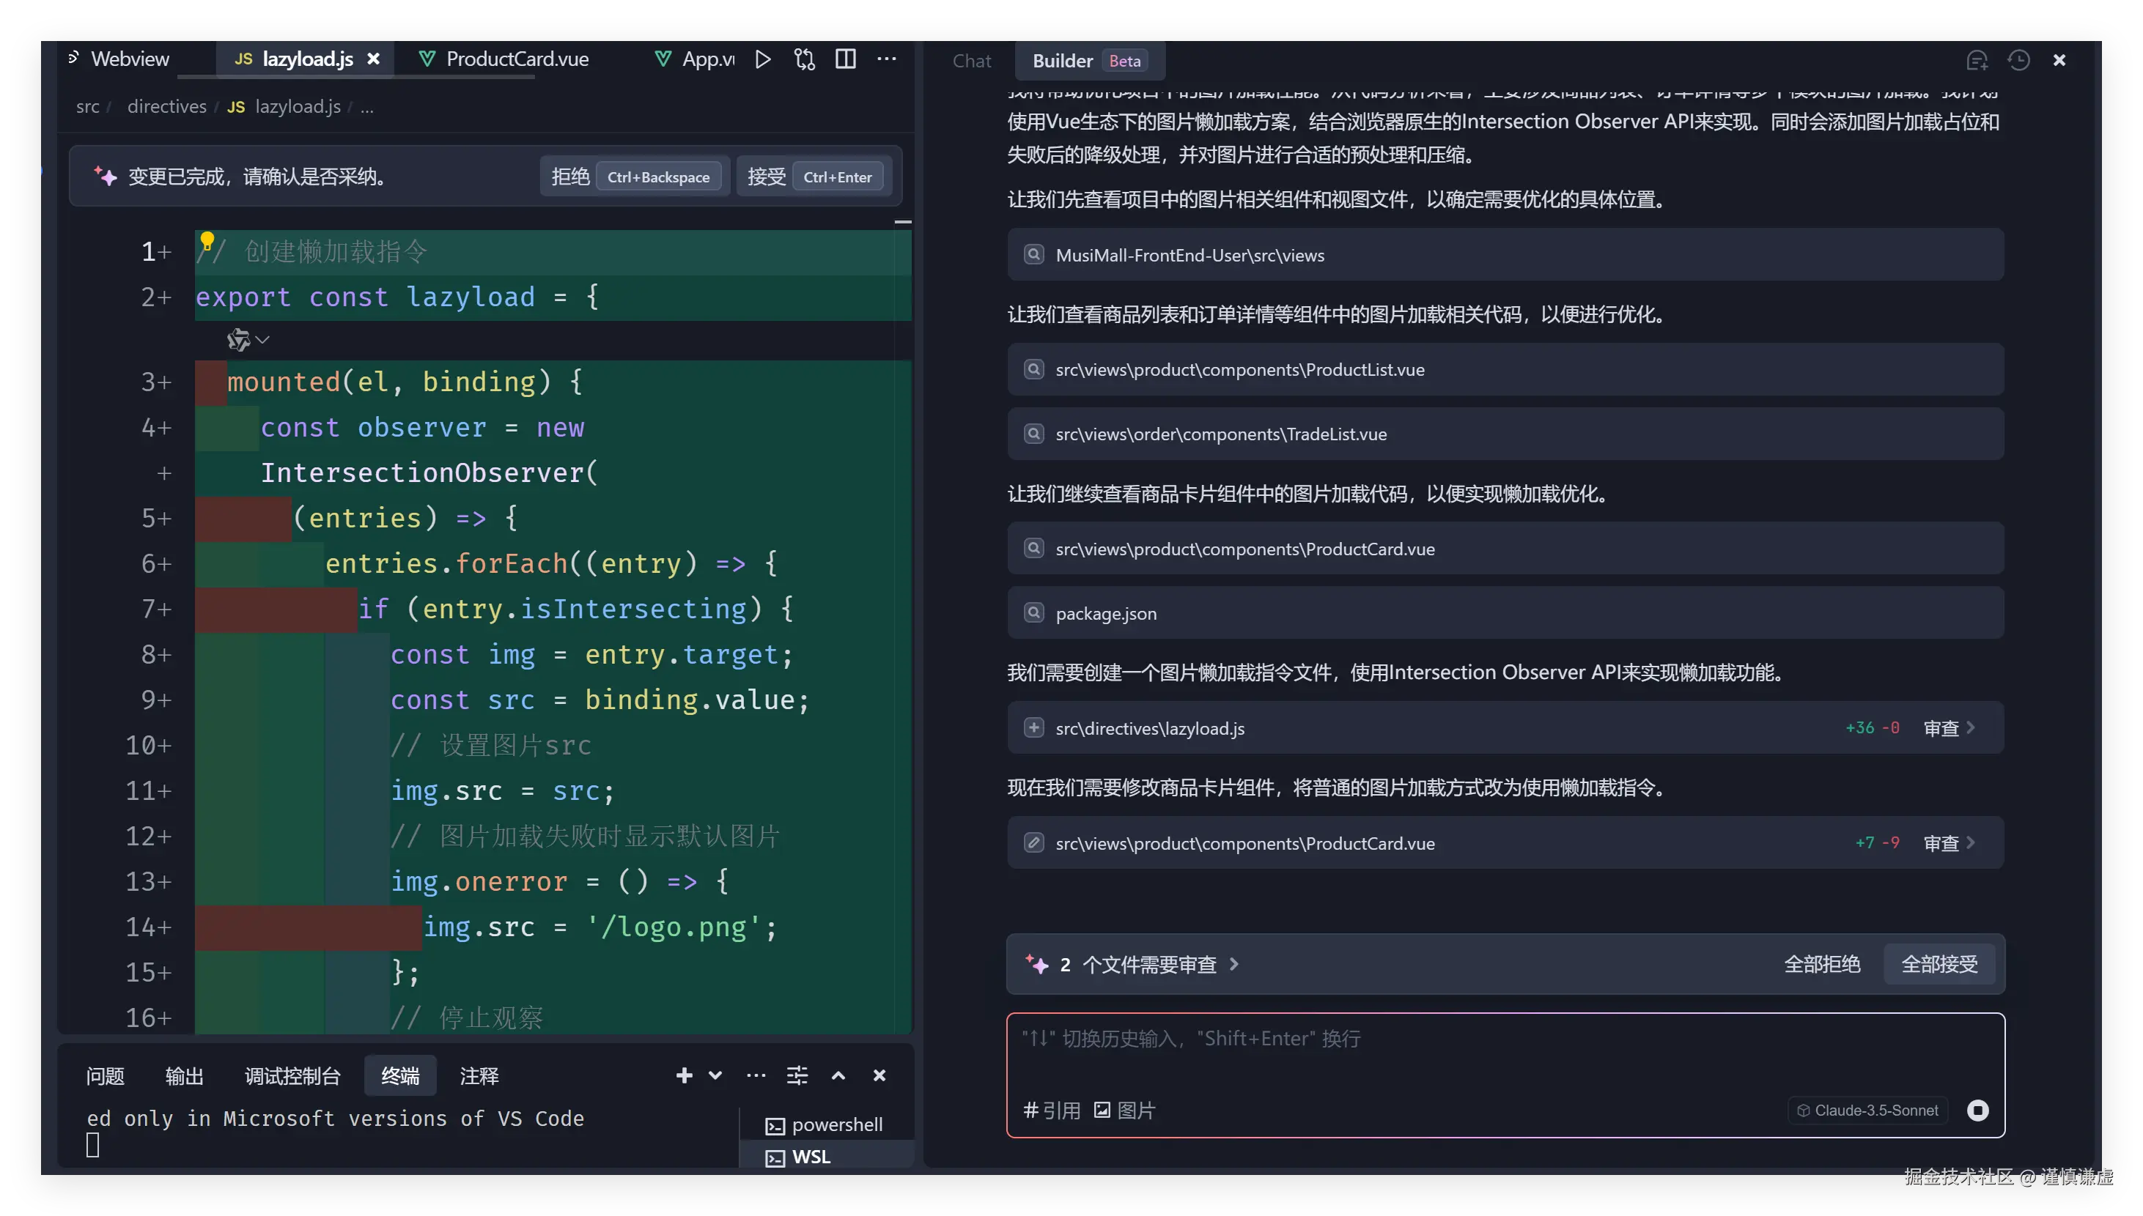Open editor more actions ellipsis menu

[886, 59]
